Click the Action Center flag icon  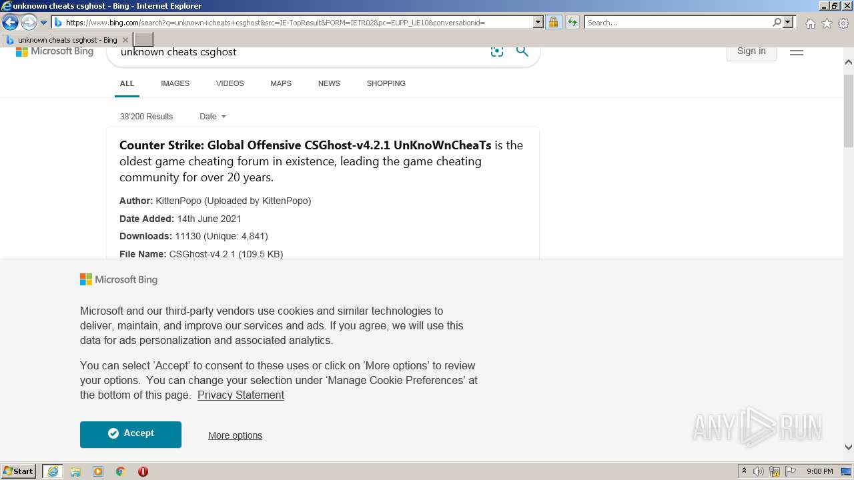(x=791, y=471)
